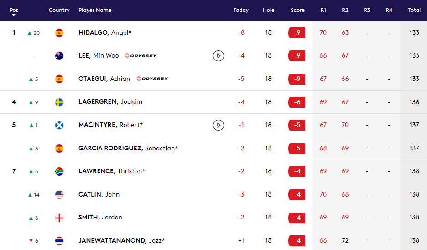This screenshot has width=427, height=250.
Task: Play video highlights for MacIntyre, Robert
Action: pos(219,125)
